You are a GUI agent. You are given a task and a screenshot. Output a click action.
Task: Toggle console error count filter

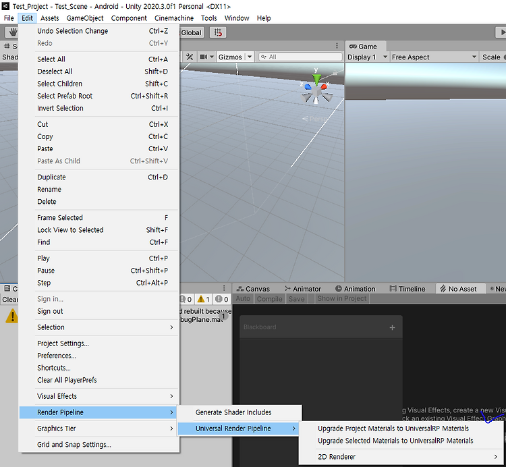click(x=222, y=299)
